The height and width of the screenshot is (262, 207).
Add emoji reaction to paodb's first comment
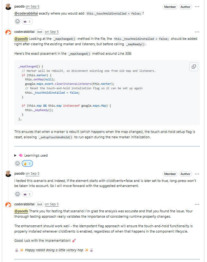pyautogui.click(x=17, y=22)
